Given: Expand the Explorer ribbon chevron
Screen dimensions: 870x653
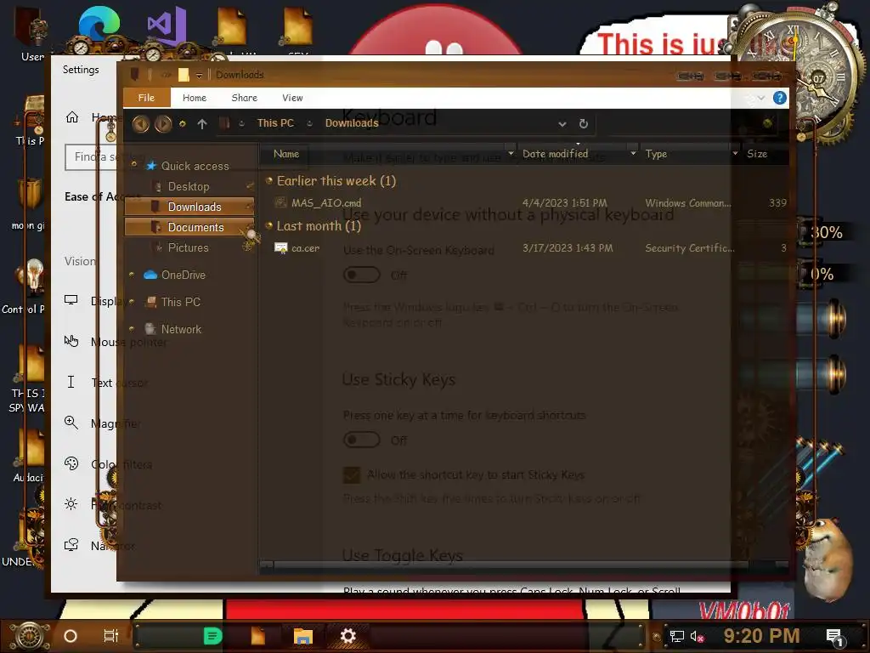Looking at the screenshot, I should point(761,98).
